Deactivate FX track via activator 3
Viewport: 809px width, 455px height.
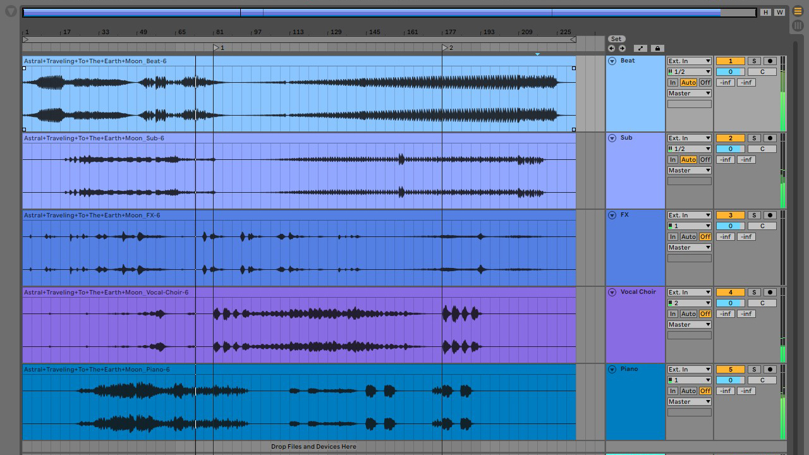[731, 215]
